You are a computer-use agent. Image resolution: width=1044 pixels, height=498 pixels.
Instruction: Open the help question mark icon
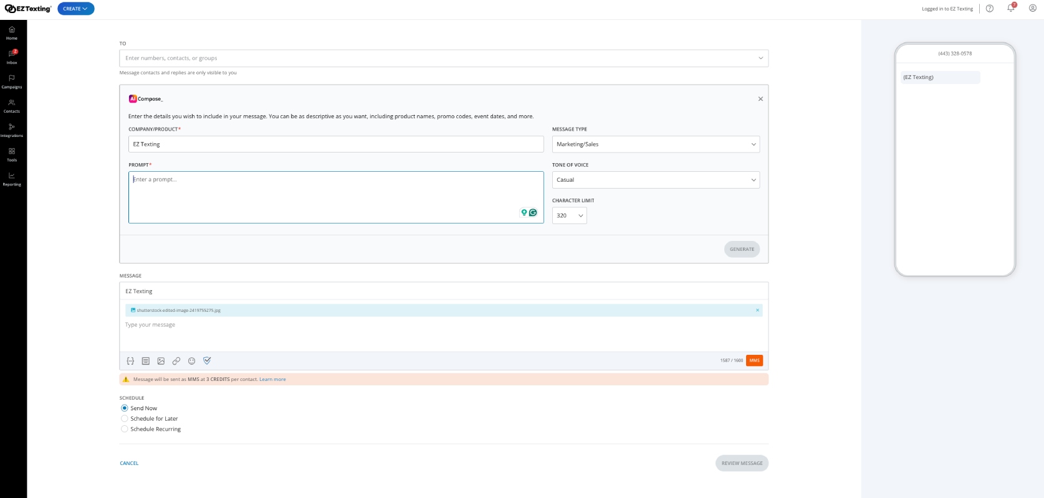990,9
